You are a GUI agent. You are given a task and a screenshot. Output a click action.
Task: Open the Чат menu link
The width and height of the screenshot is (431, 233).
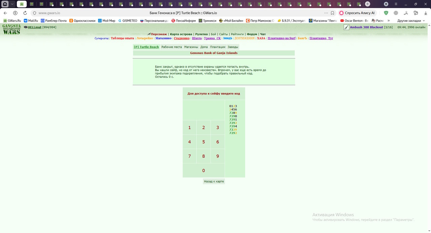[263, 34]
